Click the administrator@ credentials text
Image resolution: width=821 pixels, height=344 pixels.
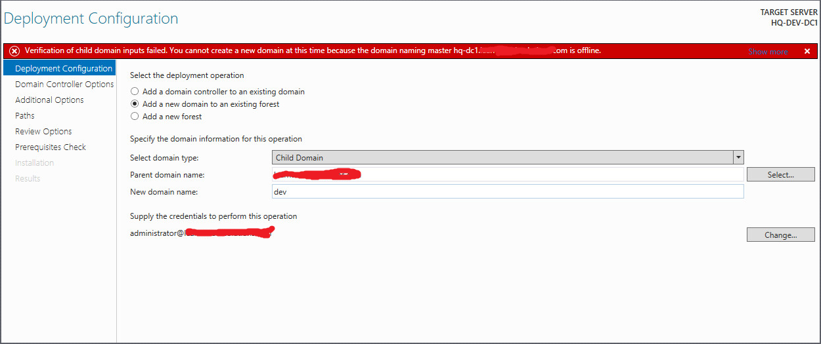pyautogui.click(x=202, y=233)
